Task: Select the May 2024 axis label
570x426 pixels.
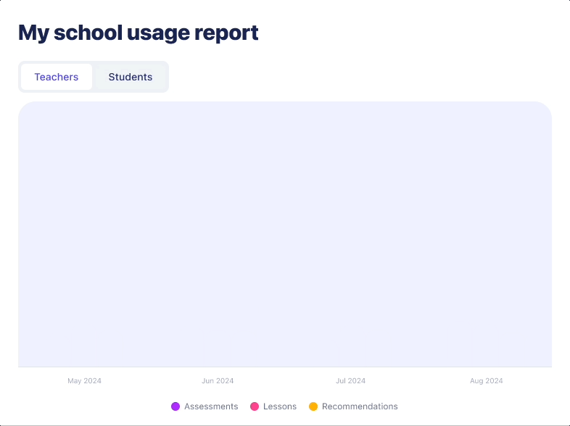Action: (x=85, y=381)
